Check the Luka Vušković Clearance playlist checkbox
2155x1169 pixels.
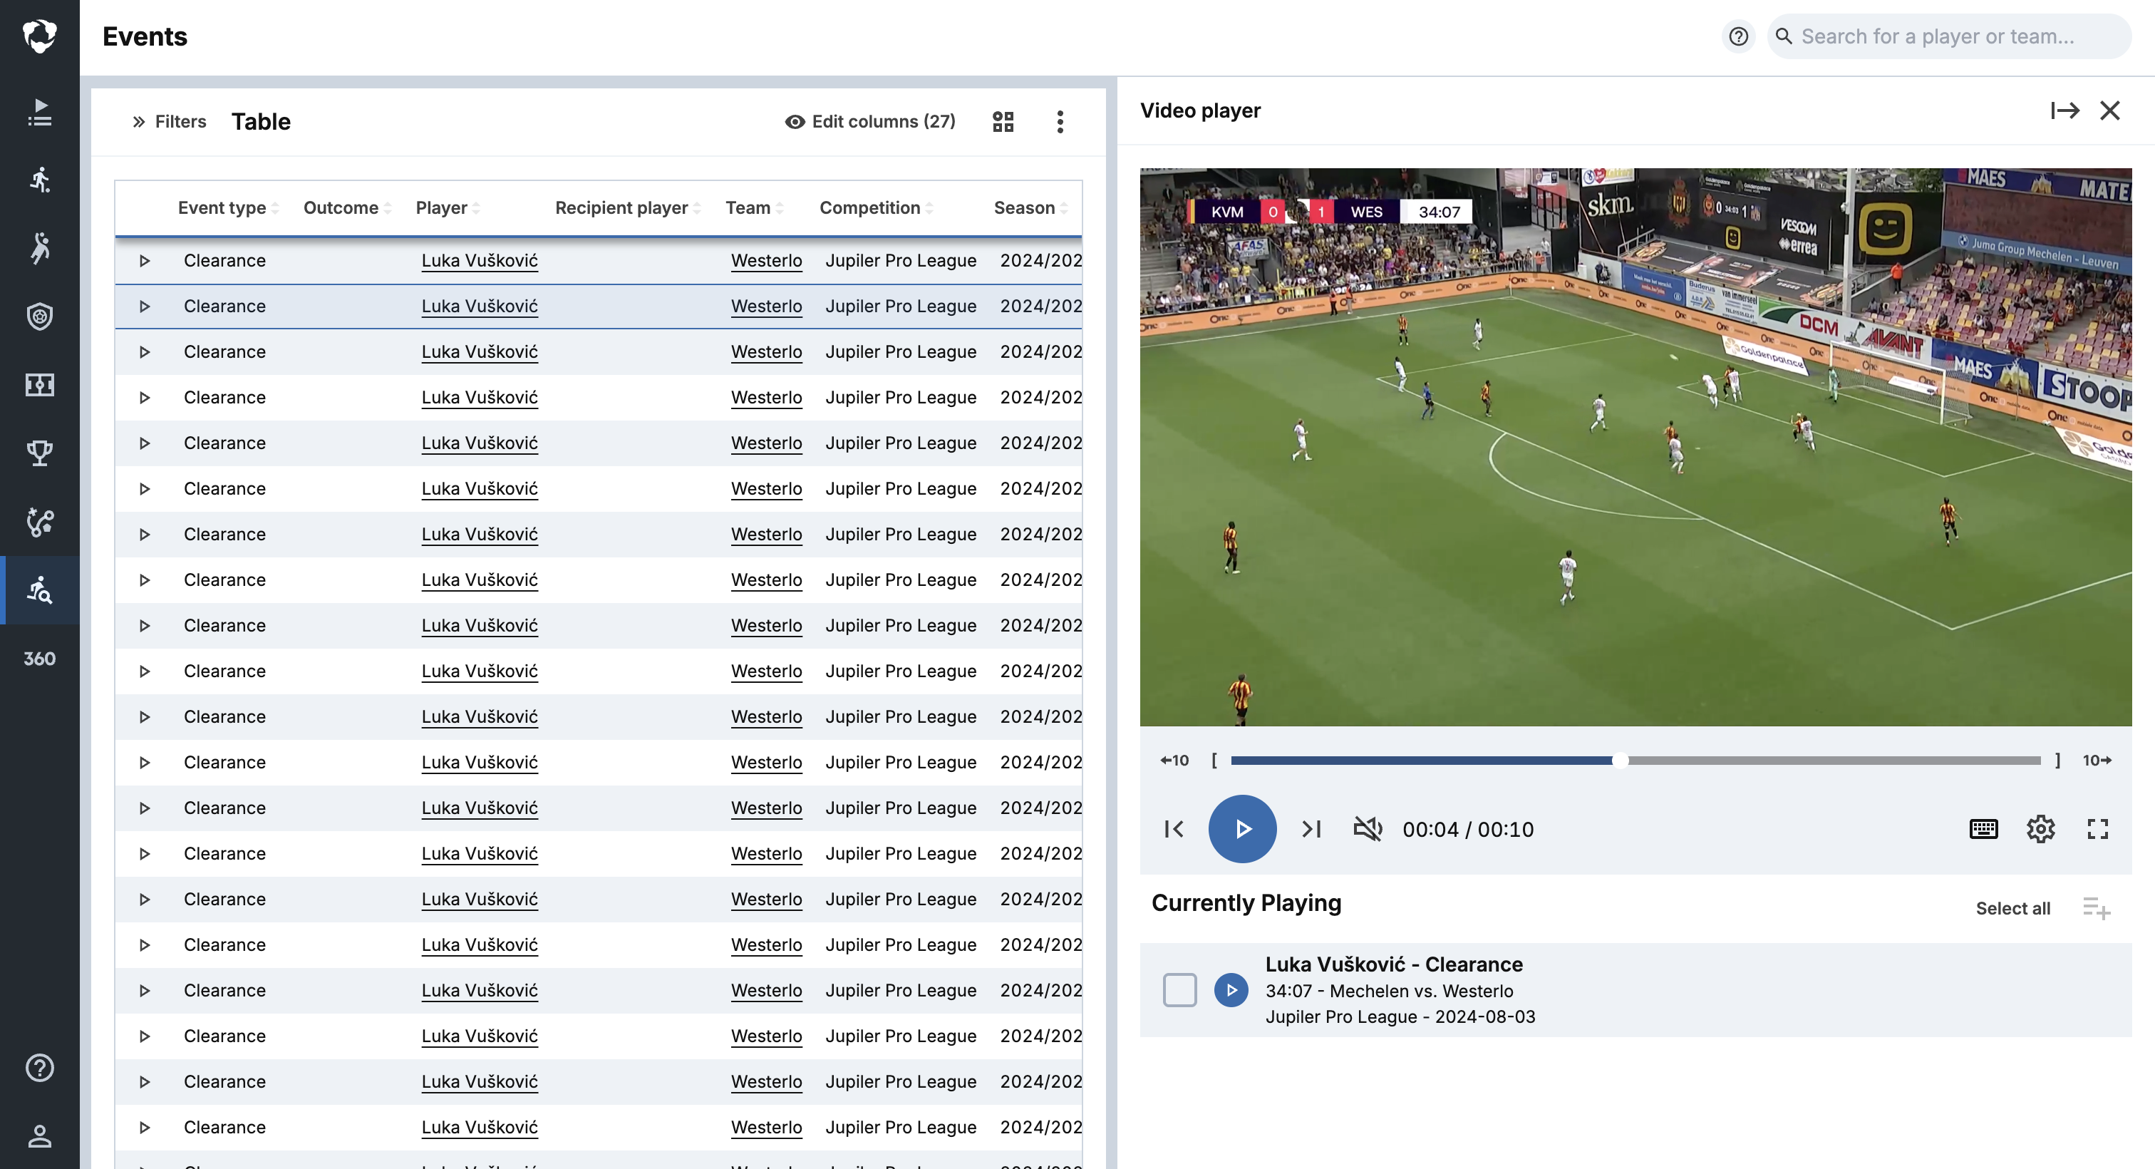pos(1179,990)
